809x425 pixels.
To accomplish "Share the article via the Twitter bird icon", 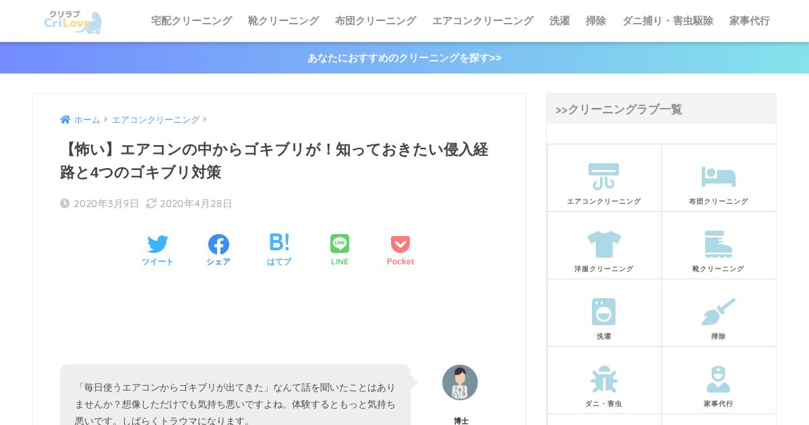I will click(158, 244).
